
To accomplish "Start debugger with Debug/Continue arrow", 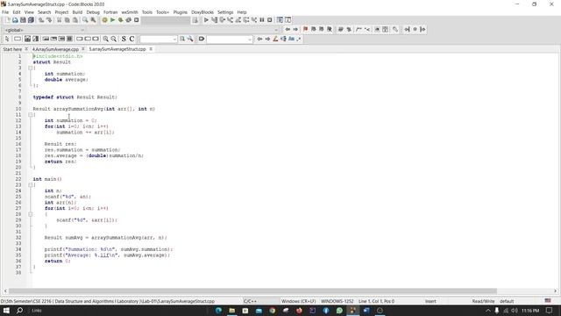I will (206, 20).
